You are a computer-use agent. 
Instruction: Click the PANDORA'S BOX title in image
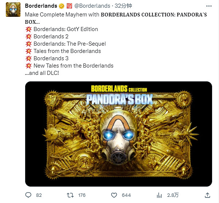point(120,99)
